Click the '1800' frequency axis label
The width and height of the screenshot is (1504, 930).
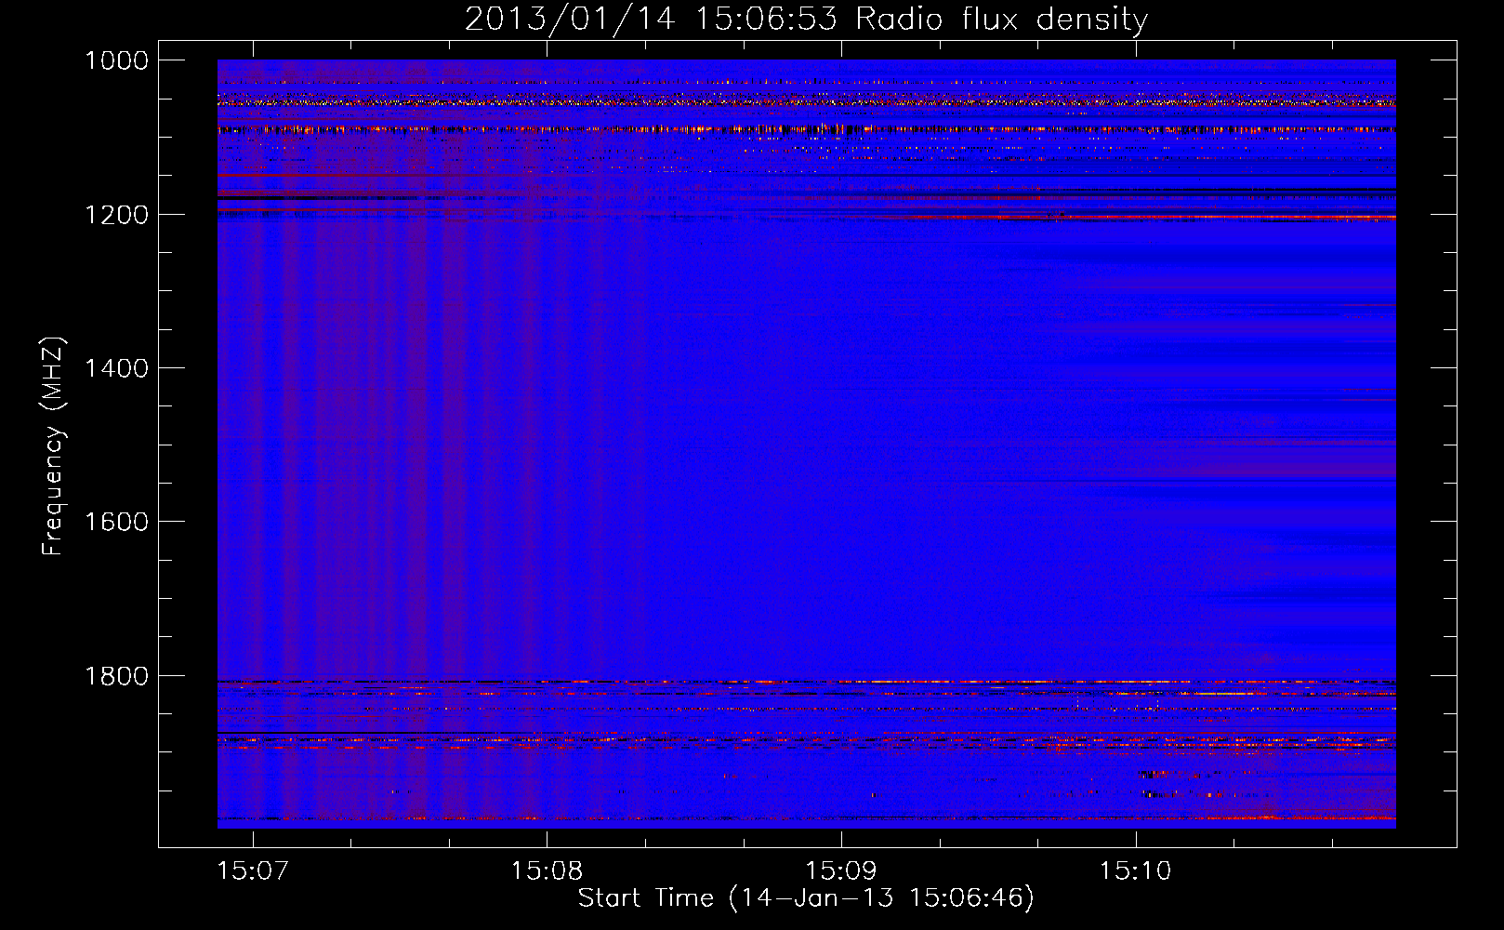click(116, 676)
